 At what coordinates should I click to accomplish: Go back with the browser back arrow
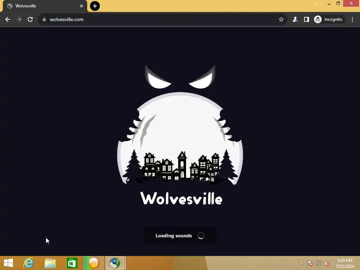pyautogui.click(x=8, y=20)
